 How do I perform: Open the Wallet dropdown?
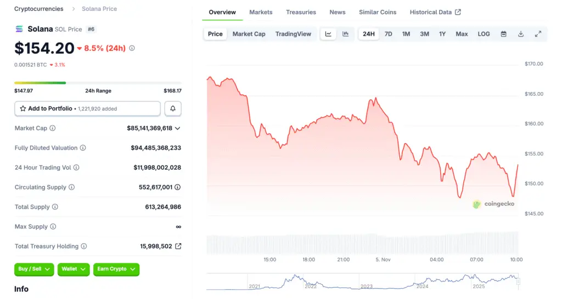(73, 269)
